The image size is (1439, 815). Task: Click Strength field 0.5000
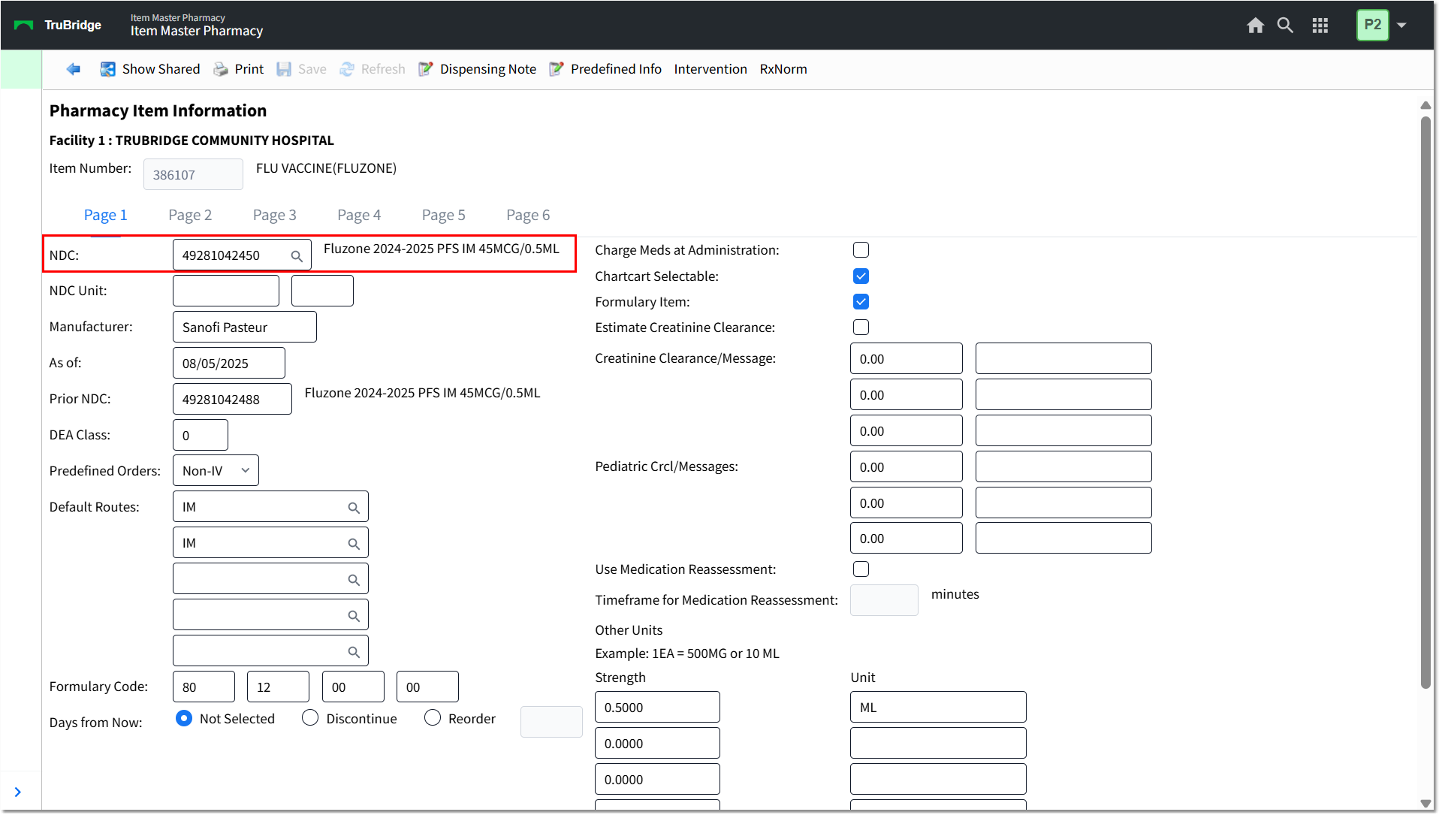(x=657, y=707)
